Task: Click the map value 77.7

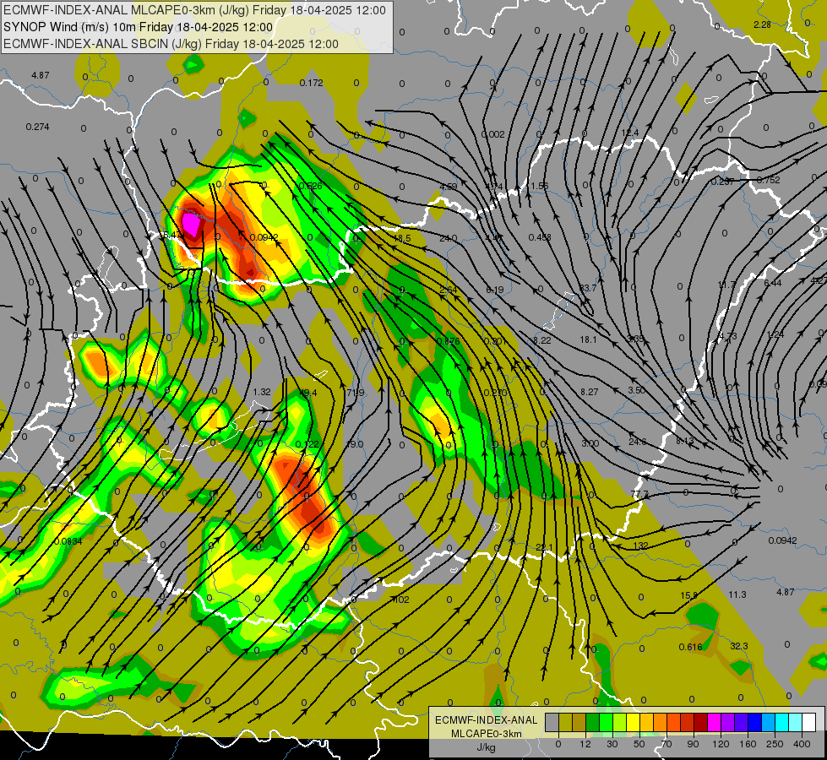Action: click(x=639, y=494)
